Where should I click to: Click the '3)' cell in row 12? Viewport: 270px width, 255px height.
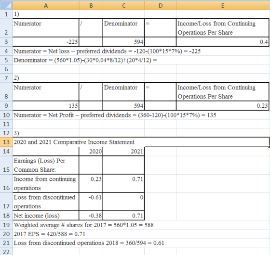click(46, 133)
